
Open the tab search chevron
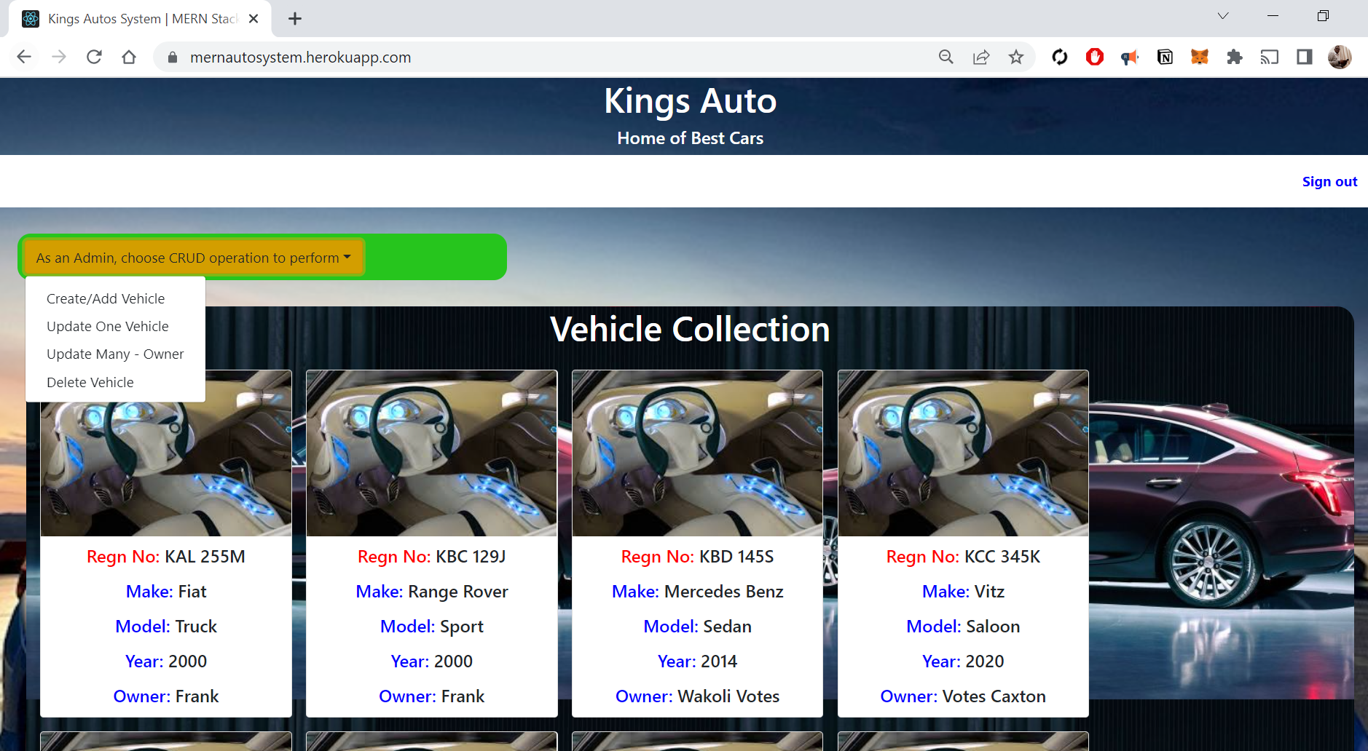pos(1223,16)
